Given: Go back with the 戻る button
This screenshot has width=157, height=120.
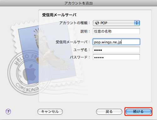Looking at the screenshot, I should coord(109,111).
